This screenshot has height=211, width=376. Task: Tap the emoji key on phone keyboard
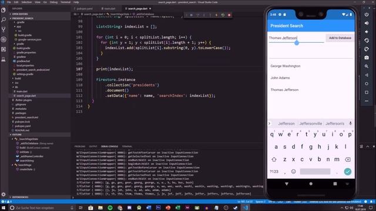(293, 172)
